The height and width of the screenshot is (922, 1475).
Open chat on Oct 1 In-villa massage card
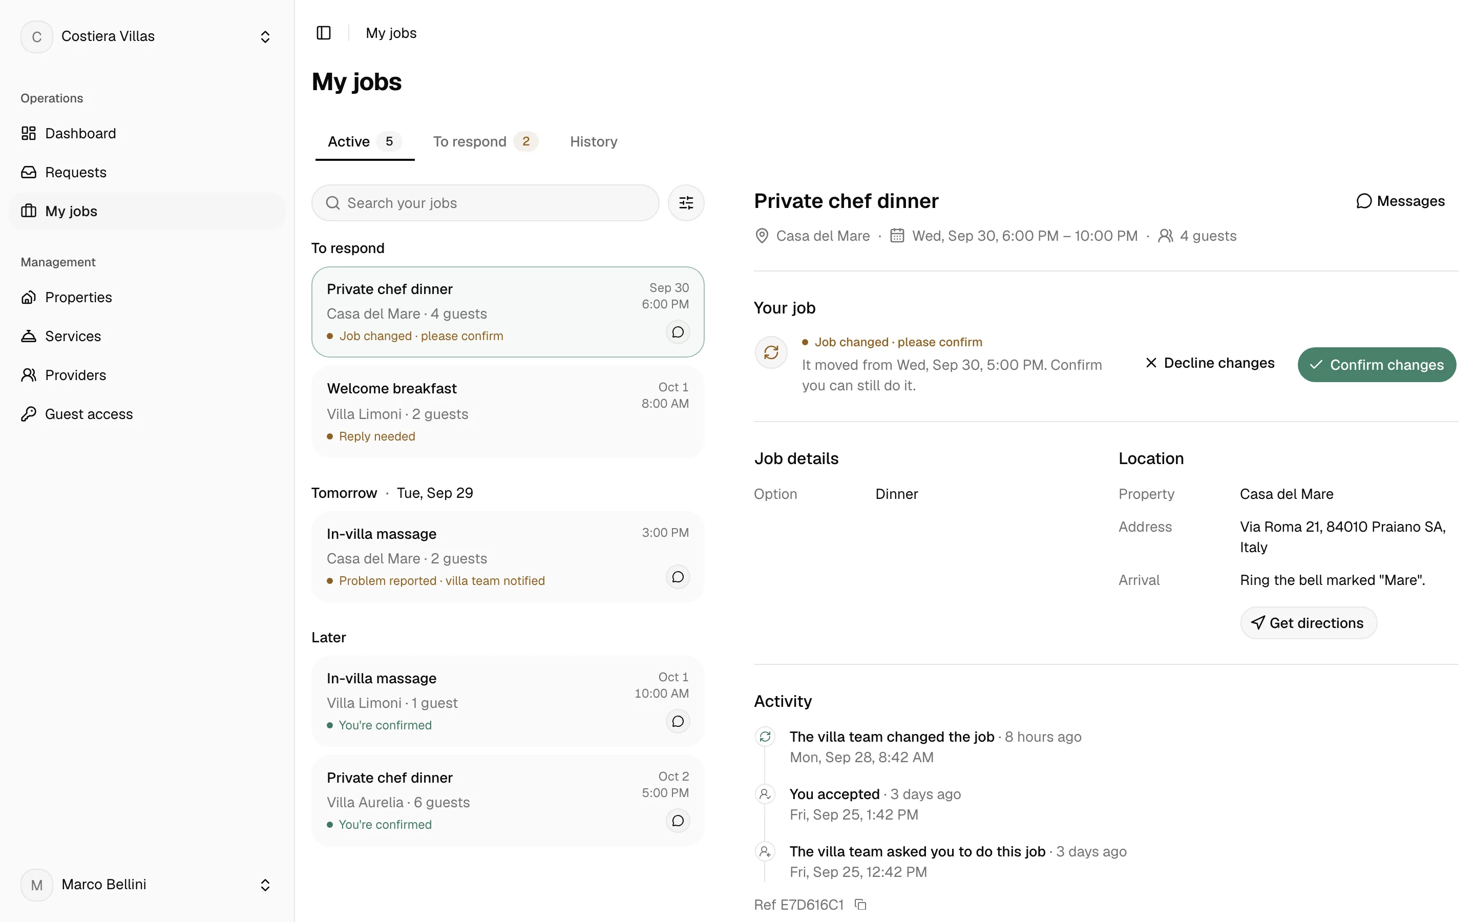point(678,721)
